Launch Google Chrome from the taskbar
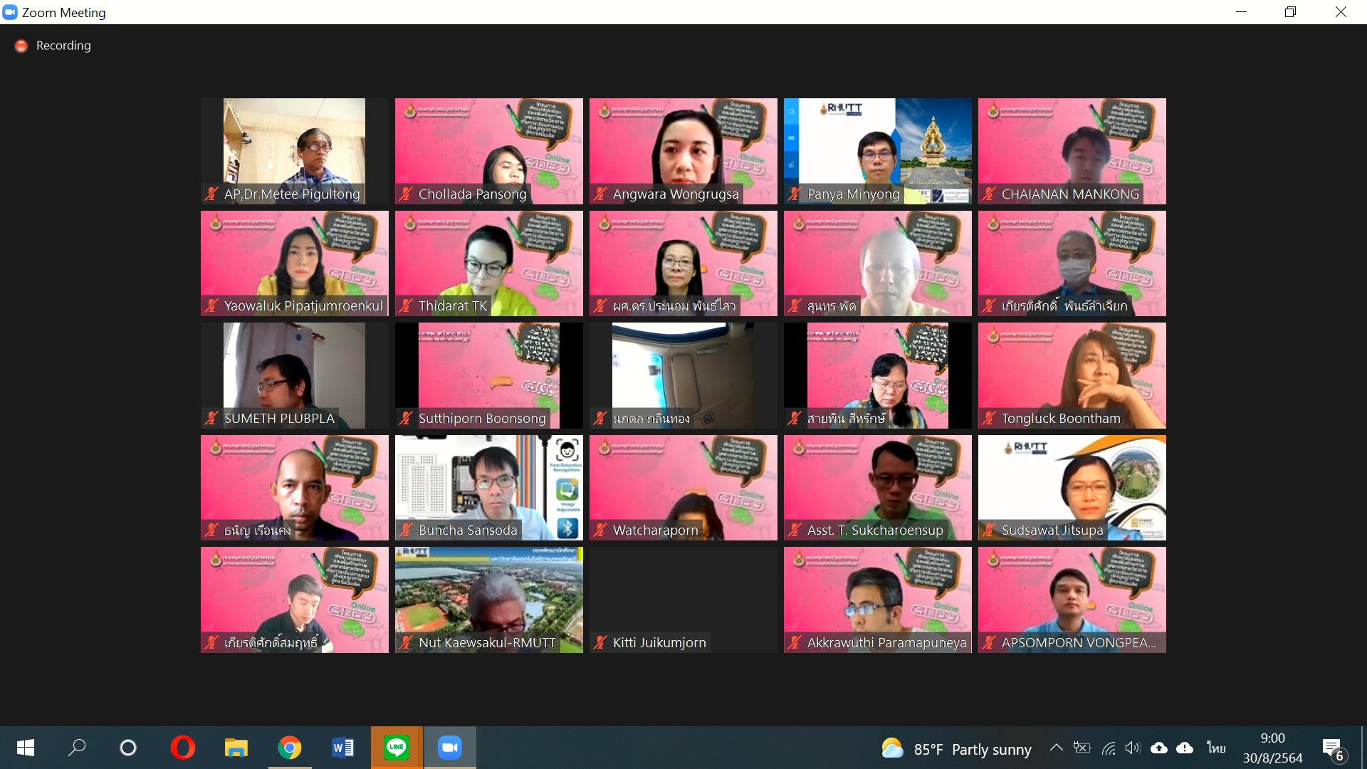Image resolution: width=1367 pixels, height=769 pixels. pos(290,748)
